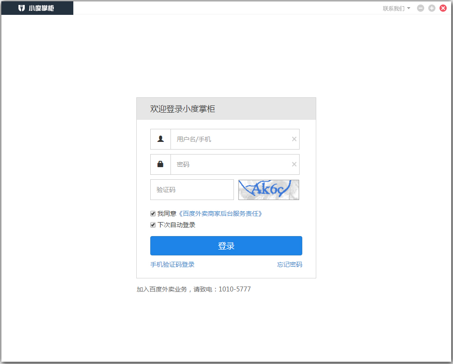
Task: Click the 小度掌柜 shield logo icon
Action: [22, 8]
